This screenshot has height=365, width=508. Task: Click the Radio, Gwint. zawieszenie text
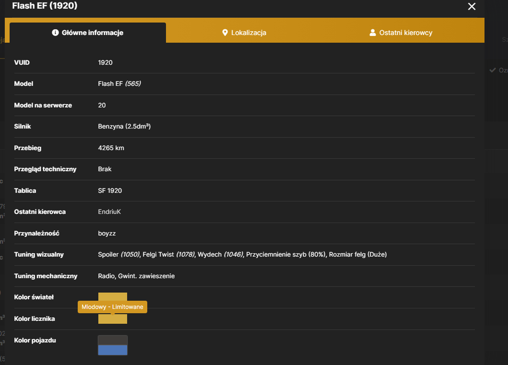136,276
